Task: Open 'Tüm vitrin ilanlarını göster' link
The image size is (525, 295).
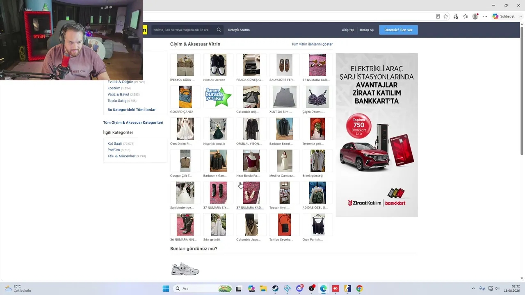Action: tap(312, 44)
